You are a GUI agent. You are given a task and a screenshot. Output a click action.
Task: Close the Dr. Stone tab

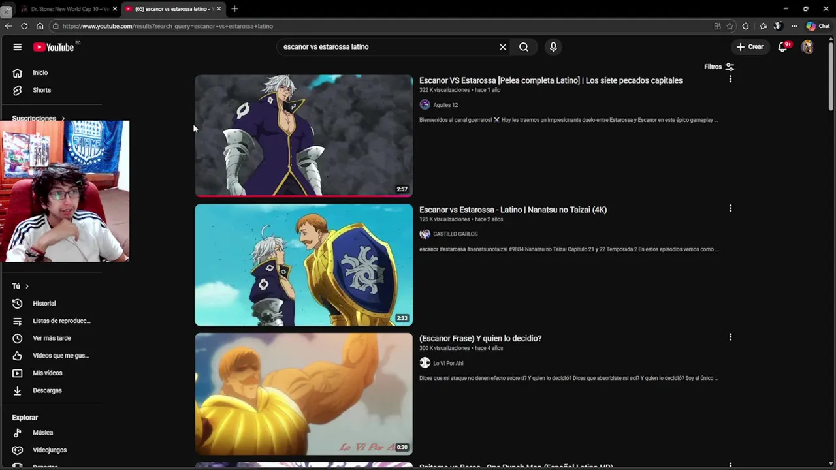coord(115,9)
